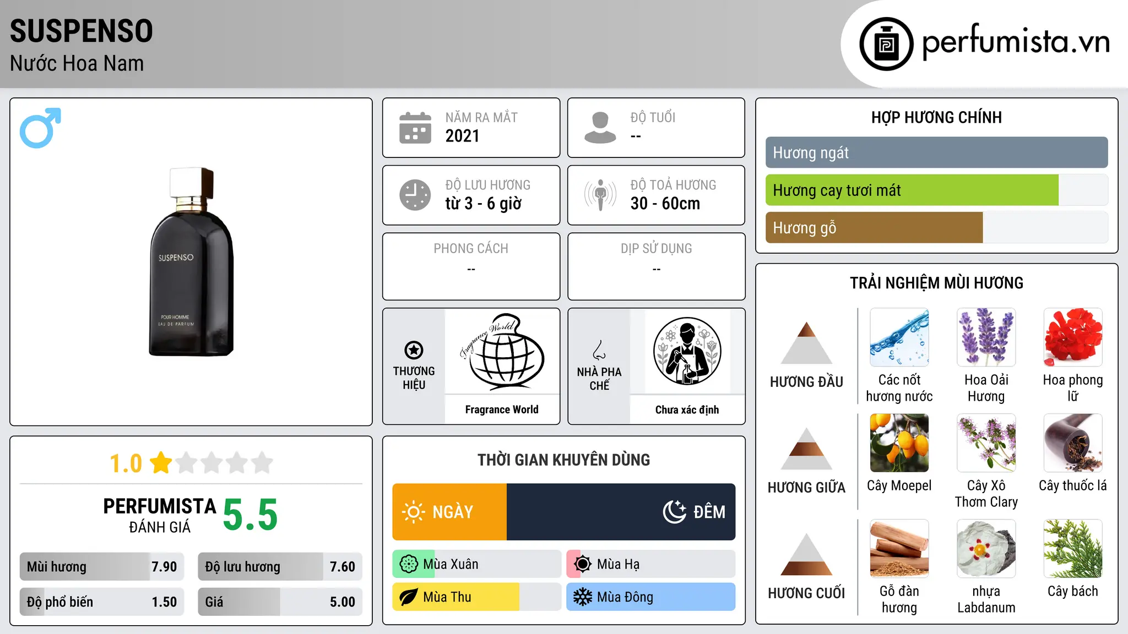The height and width of the screenshot is (634, 1128).
Task: Click the green Perfumista score 5.5
Action: 250,515
